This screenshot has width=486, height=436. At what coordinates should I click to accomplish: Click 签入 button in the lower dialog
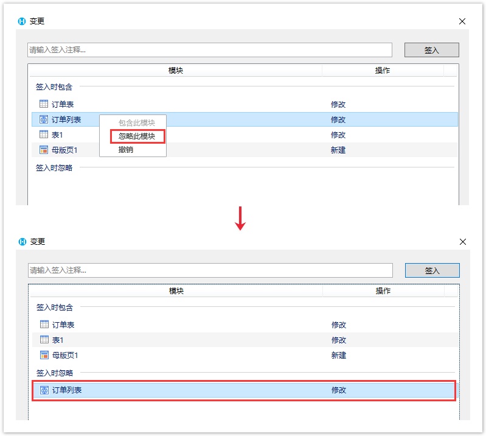point(432,270)
